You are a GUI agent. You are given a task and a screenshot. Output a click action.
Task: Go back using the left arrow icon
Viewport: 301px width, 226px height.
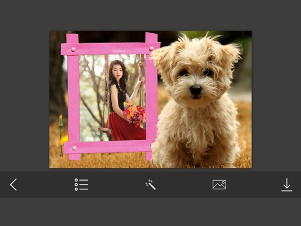[14, 185]
